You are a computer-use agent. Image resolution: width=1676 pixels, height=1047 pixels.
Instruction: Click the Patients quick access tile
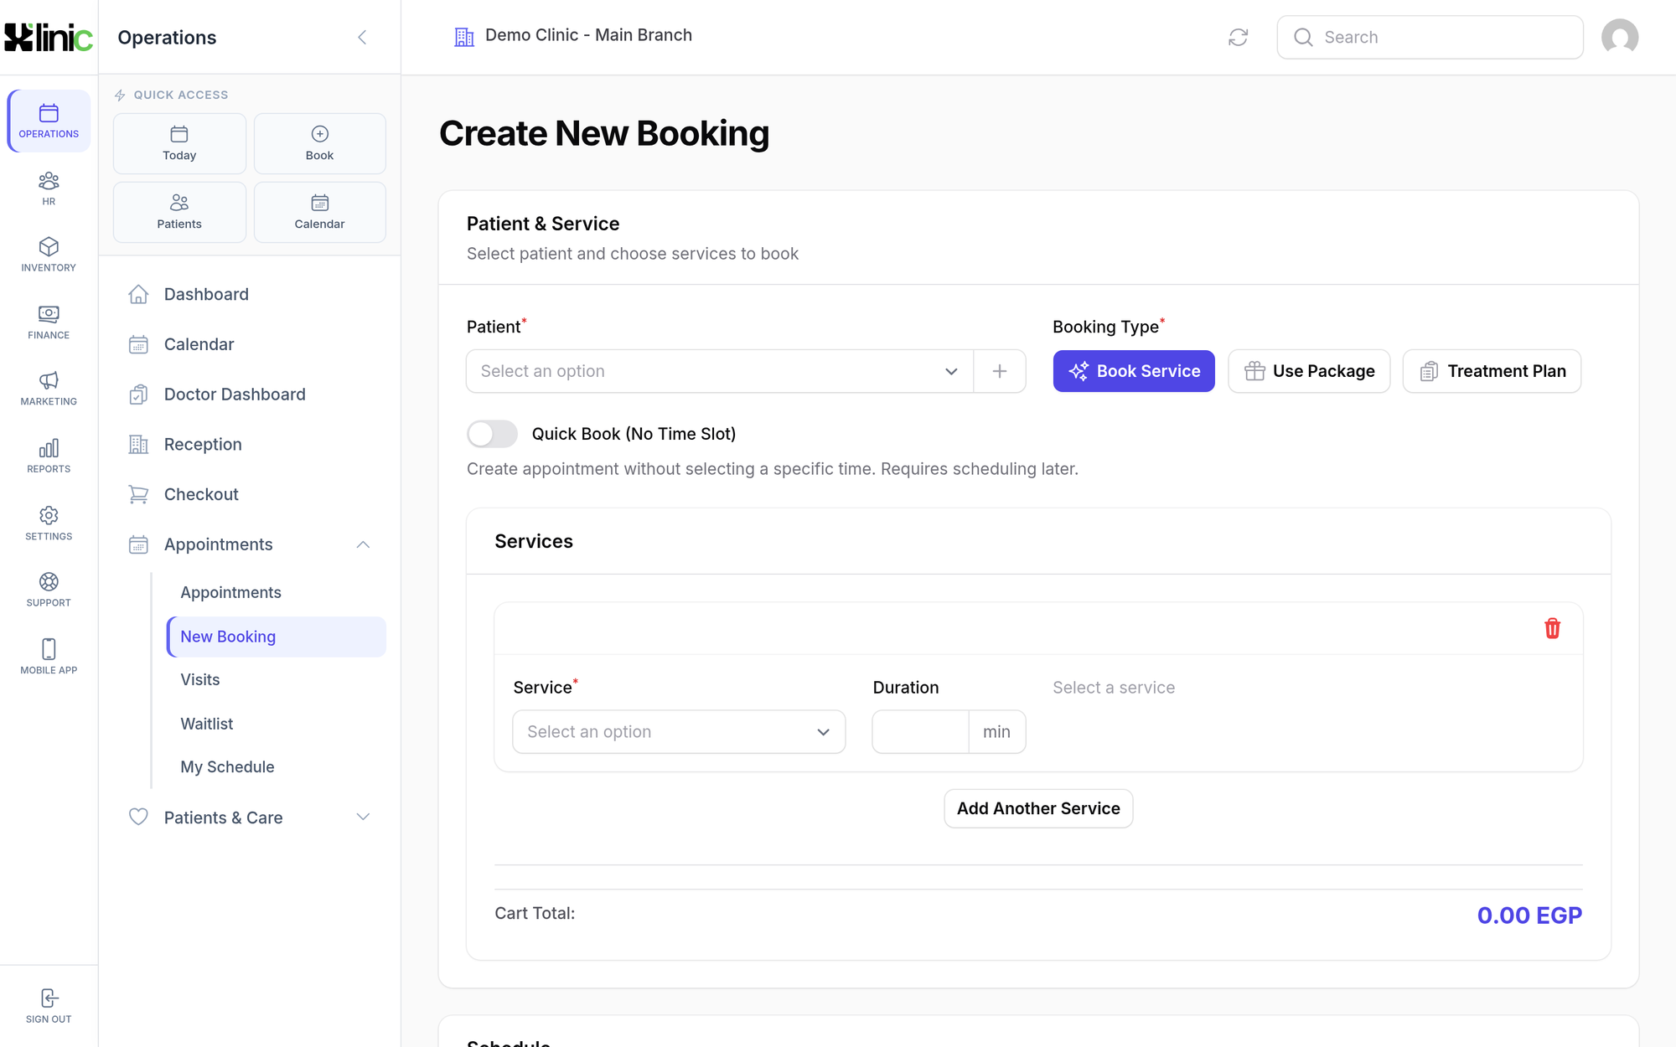pos(179,212)
